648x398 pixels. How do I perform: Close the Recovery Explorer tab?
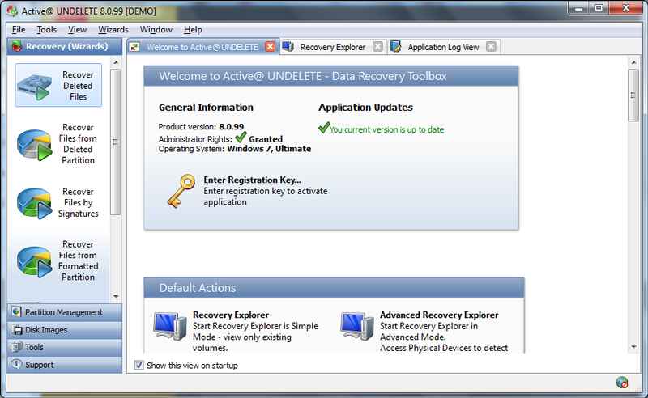(x=377, y=47)
